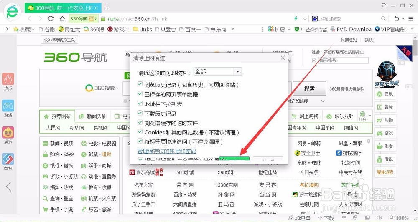Image resolution: width=418 pixels, height=222 pixels.
Task: Open the 游戏 sidebar gamepad icon
Action: (x=8, y=106)
